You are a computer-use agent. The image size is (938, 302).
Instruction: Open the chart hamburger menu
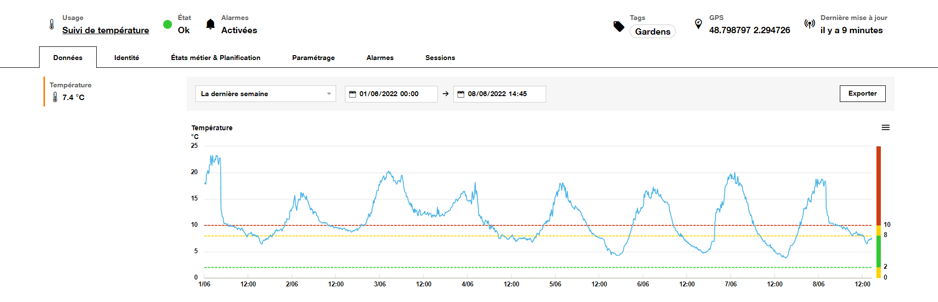coord(885,127)
